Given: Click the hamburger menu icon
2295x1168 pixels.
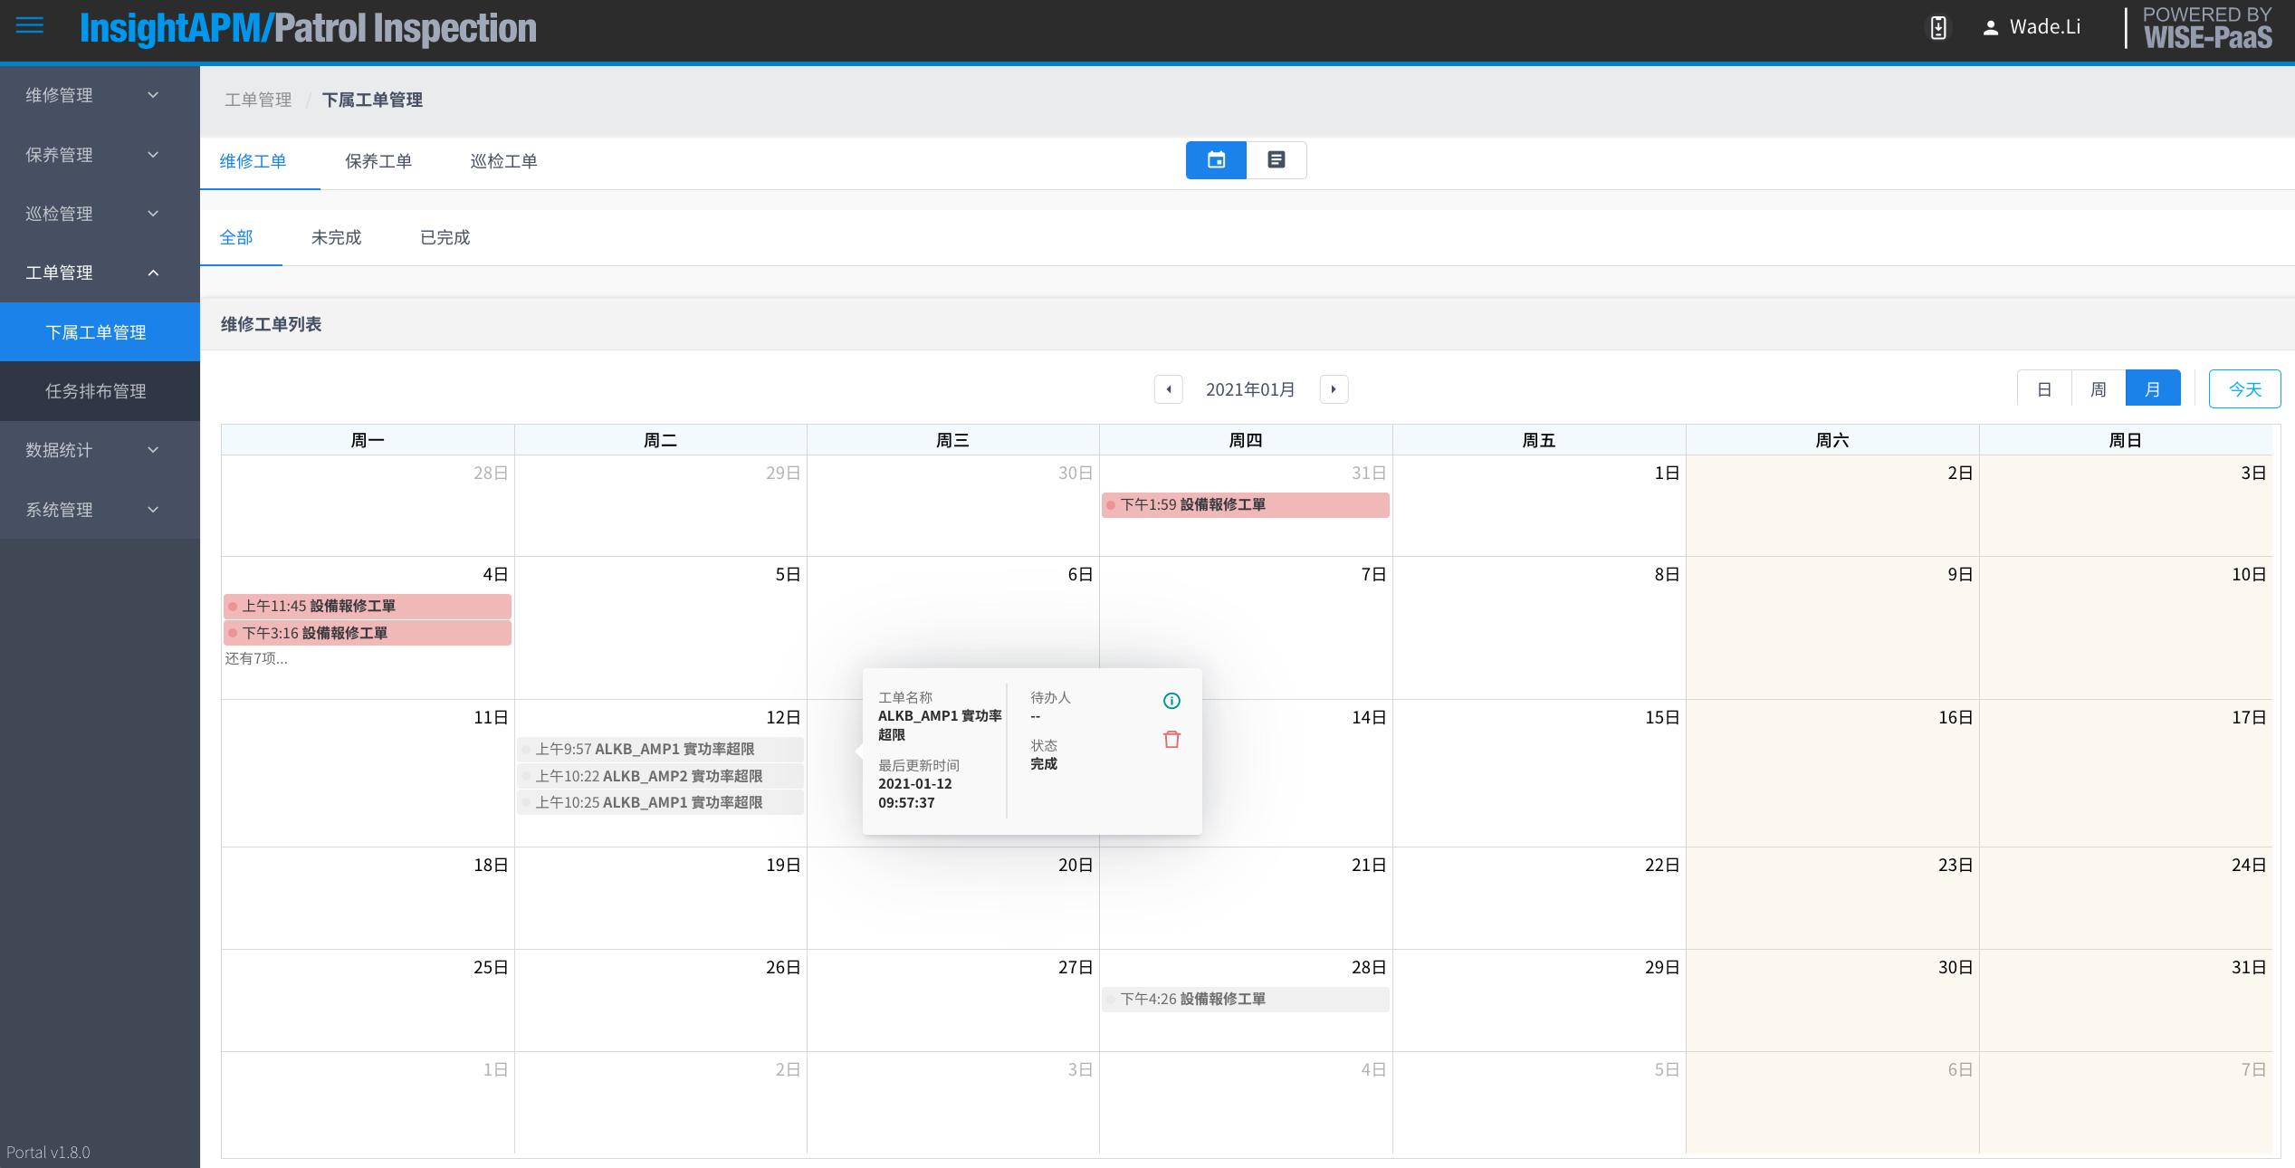Looking at the screenshot, I should pyautogui.click(x=30, y=25).
